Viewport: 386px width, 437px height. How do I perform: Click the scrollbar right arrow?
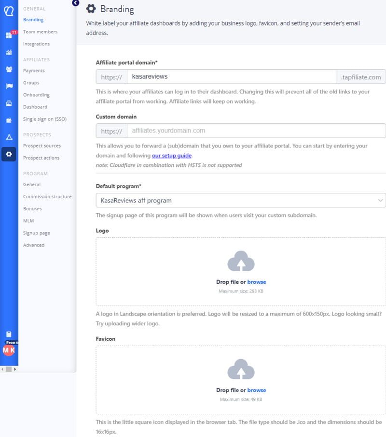click(15, 369)
